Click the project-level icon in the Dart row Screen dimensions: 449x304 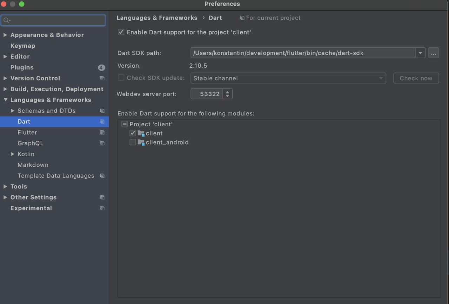tap(102, 122)
